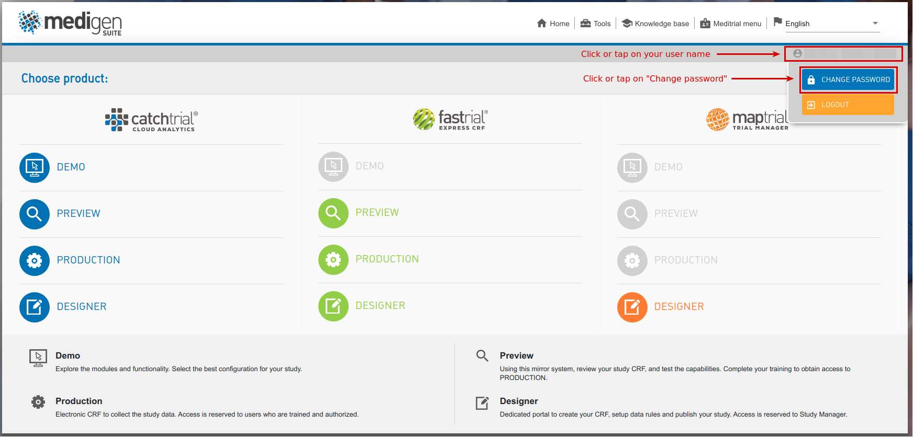Click the fastrial Express CRF logo
Viewport: 913px width, 437px height.
tap(450, 119)
